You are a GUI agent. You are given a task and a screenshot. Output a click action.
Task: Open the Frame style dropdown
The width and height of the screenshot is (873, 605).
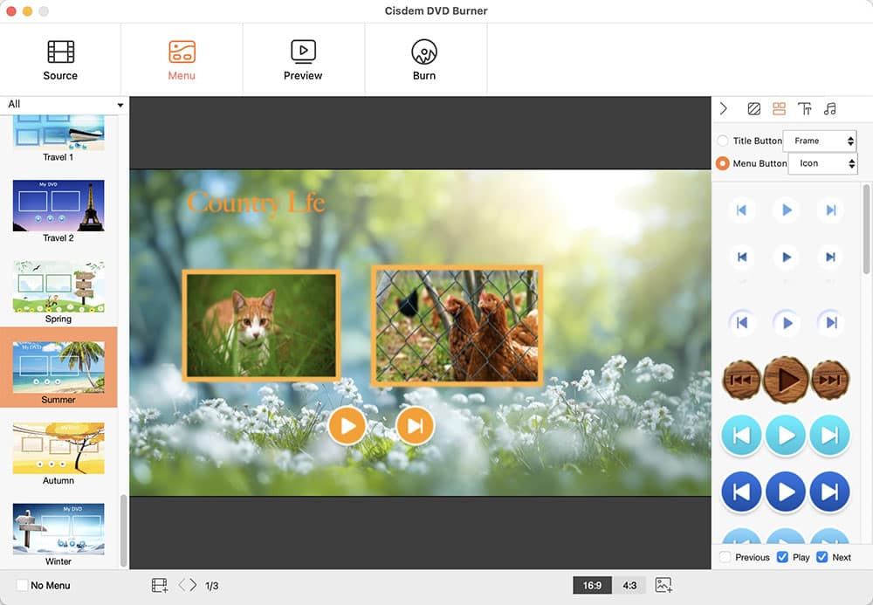click(x=820, y=141)
